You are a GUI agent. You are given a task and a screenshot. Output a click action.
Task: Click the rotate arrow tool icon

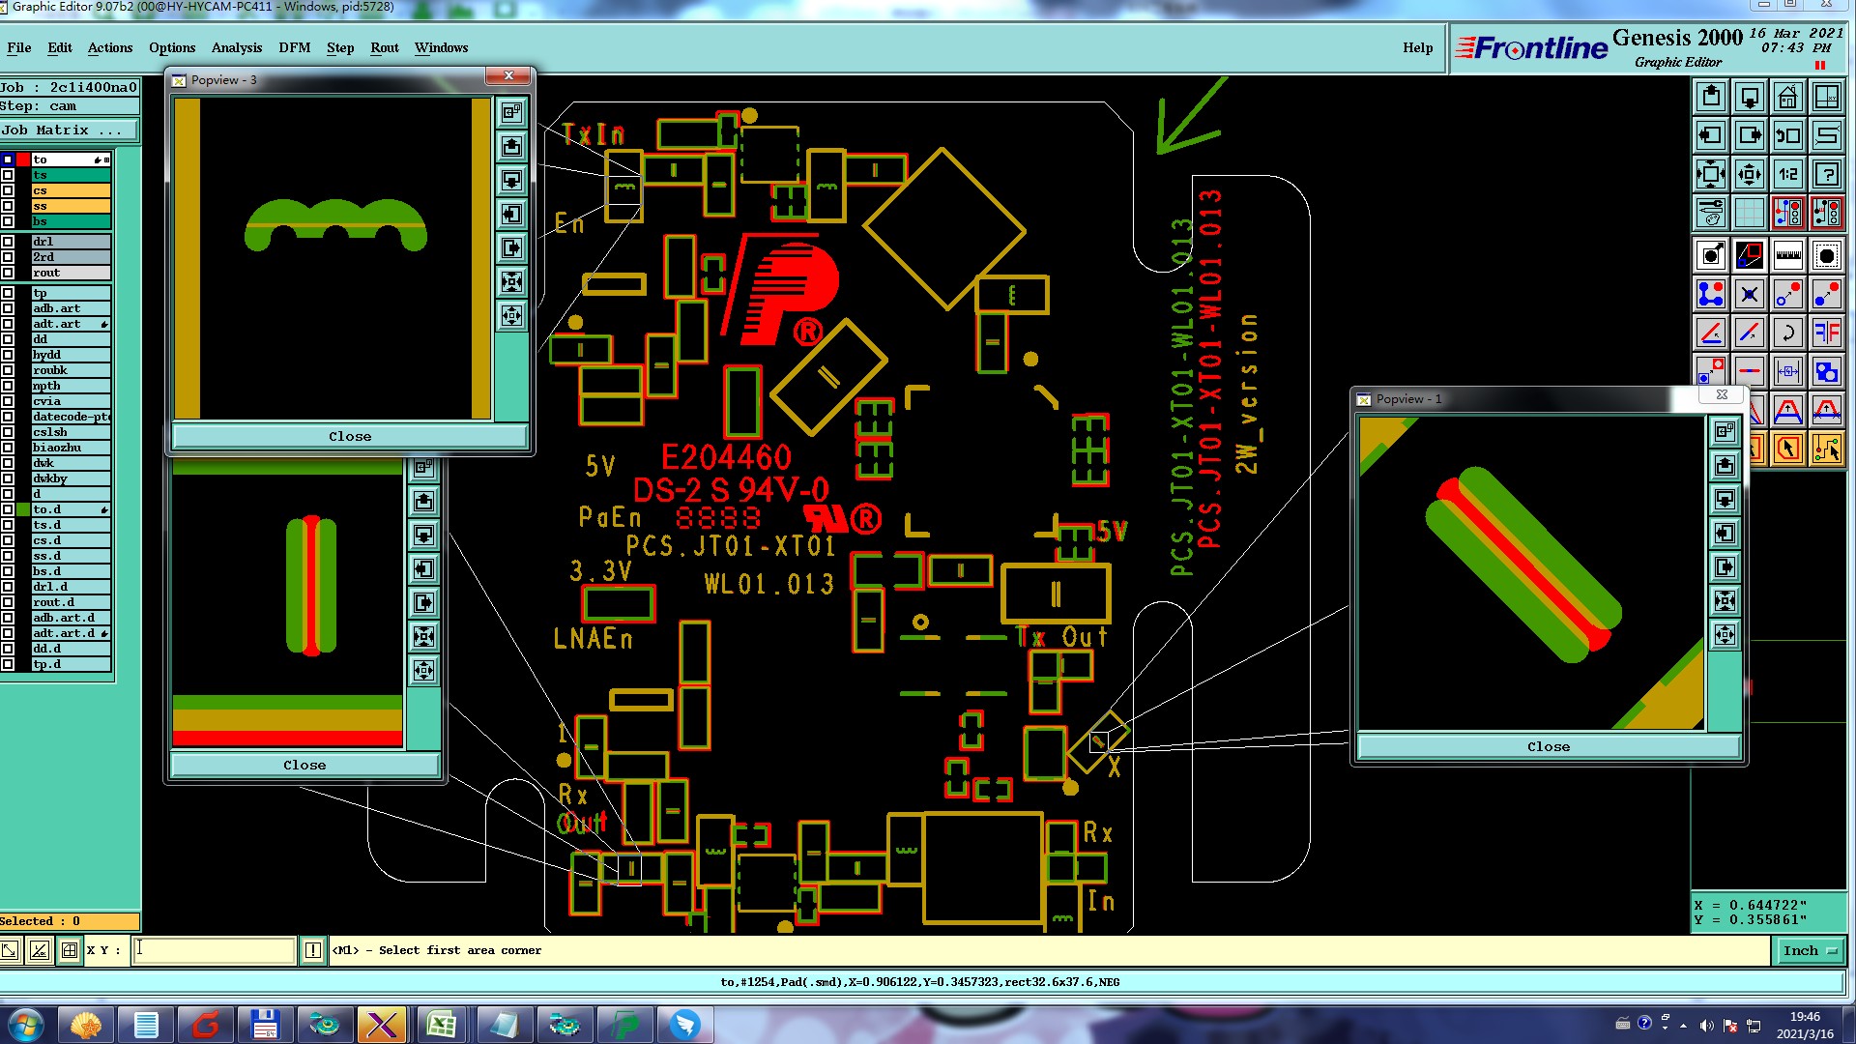[x=1787, y=333]
